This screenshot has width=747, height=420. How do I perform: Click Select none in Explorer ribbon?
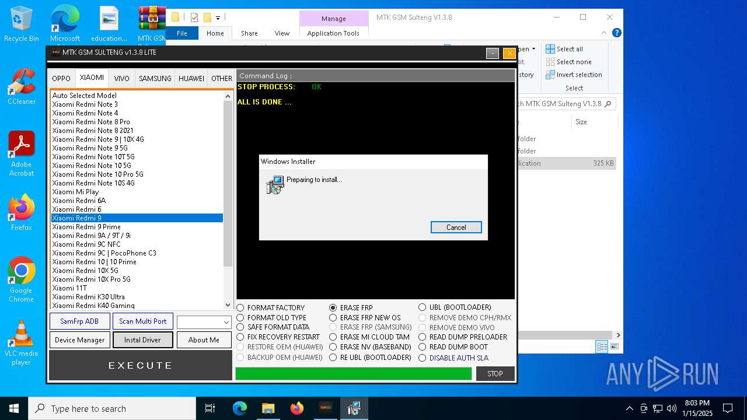[x=568, y=62]
